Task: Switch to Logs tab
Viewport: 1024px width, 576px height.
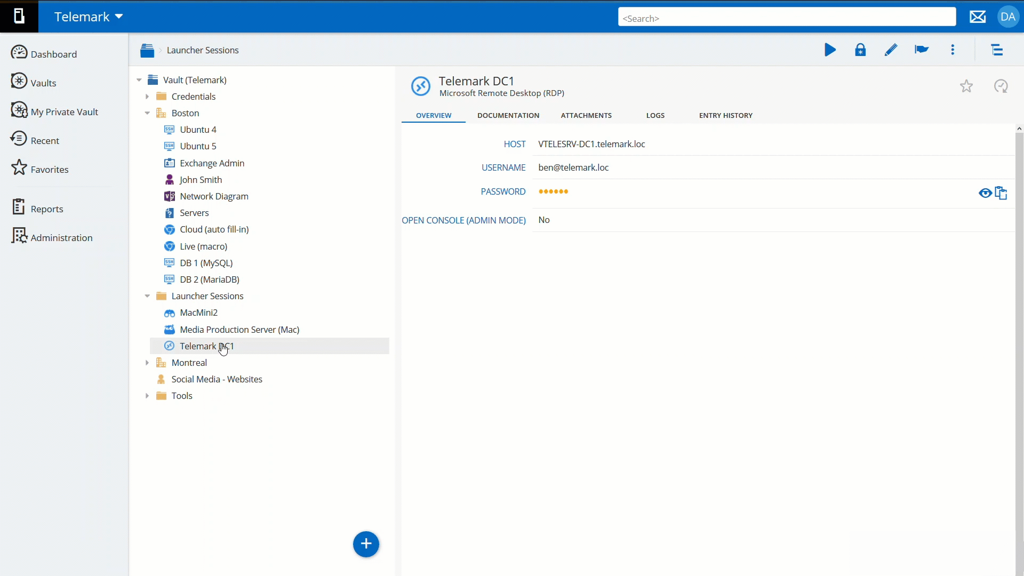Action: (655, 115)
